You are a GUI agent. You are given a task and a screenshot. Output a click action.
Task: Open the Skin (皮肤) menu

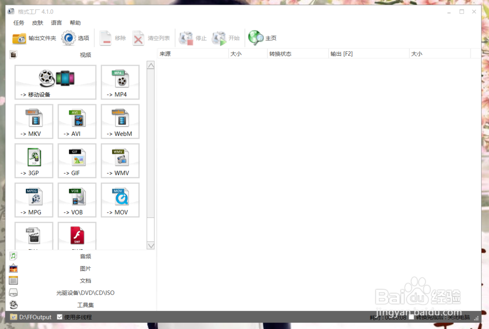(38, 23)
